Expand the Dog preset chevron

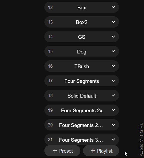pyautogui.click(x=113, y=51)
